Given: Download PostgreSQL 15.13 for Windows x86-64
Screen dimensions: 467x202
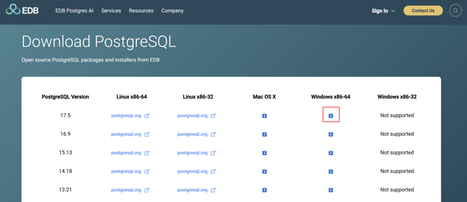Looking at the screenshot, I should pyautogui.click(x=331, y=153).
